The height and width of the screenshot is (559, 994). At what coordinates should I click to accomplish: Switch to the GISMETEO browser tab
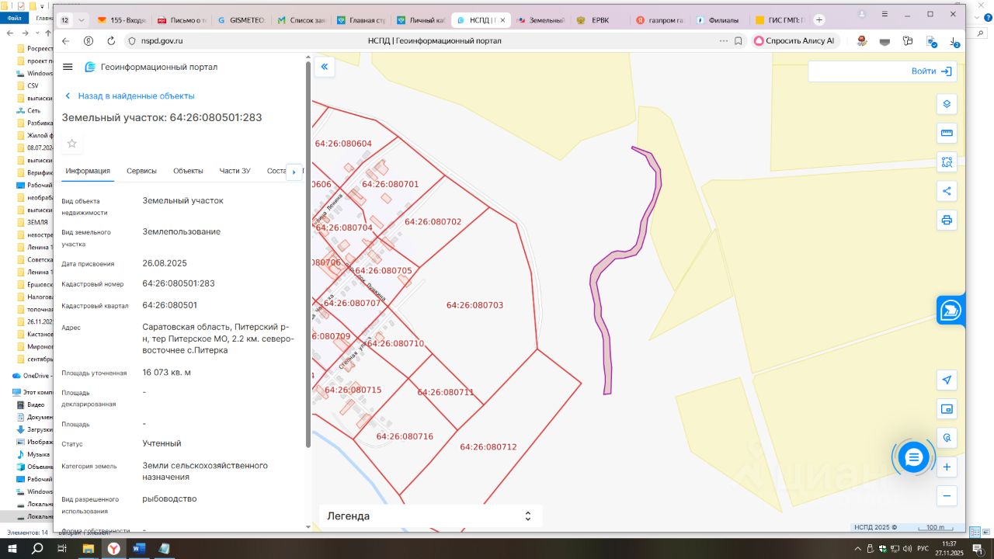tap(241, 20)
